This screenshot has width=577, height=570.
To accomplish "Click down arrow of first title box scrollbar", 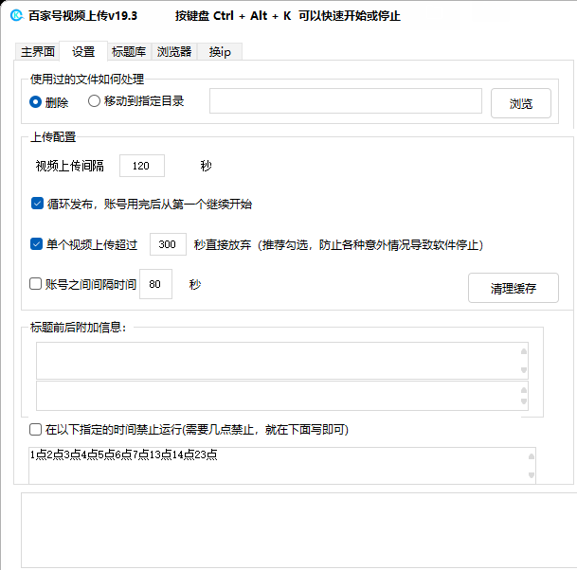I will [x=524, y=370].
